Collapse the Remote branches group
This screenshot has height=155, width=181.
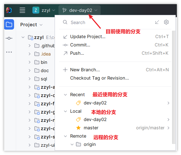tap(65, 136)
